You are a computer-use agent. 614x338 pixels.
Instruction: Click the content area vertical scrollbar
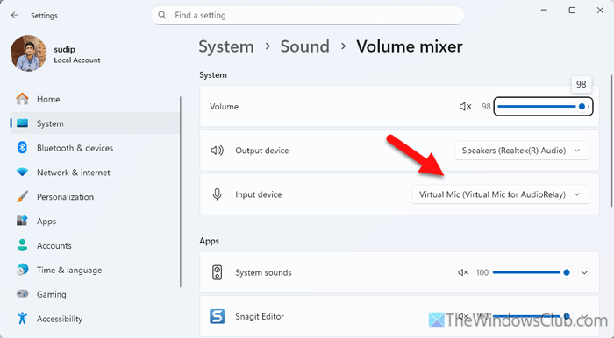pyautogui.click(x=611, y=141)
